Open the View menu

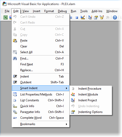26,11
